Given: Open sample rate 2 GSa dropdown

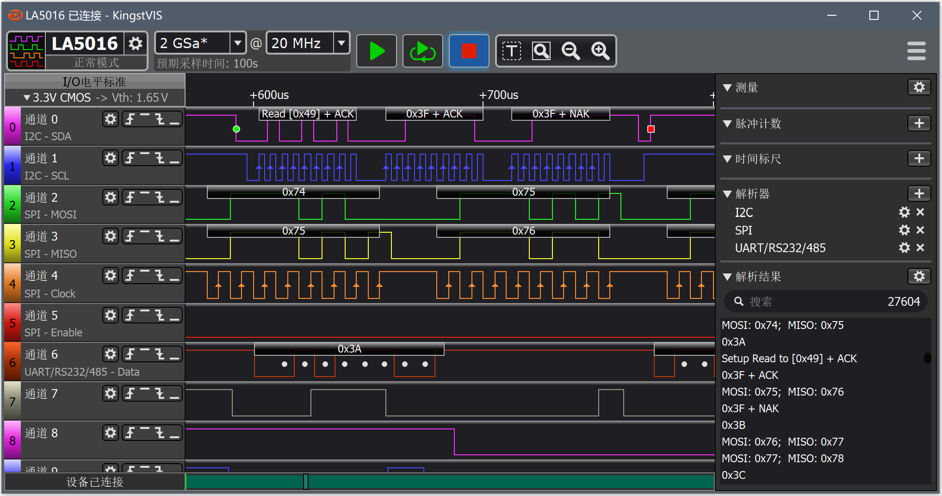Looking at the screenshot, I should [x=238, y=43].
